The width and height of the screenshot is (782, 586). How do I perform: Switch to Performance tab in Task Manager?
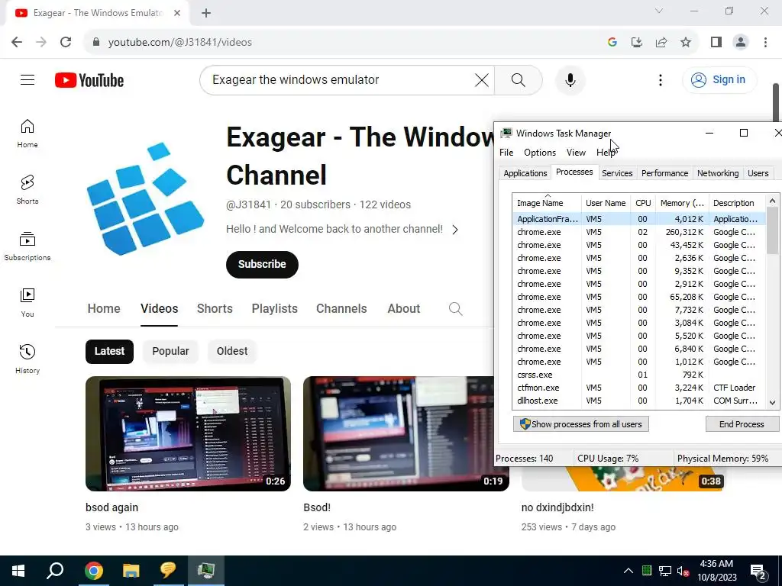[x=665, y=173]
